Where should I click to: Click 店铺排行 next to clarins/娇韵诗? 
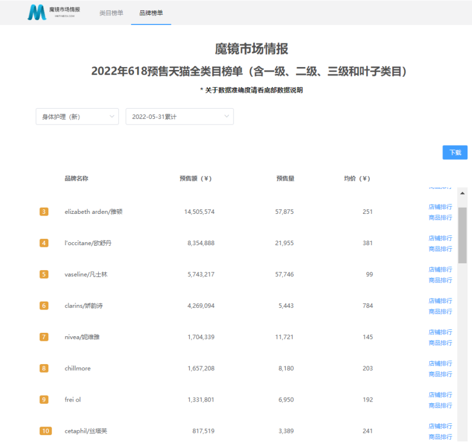tap(440, 300)
